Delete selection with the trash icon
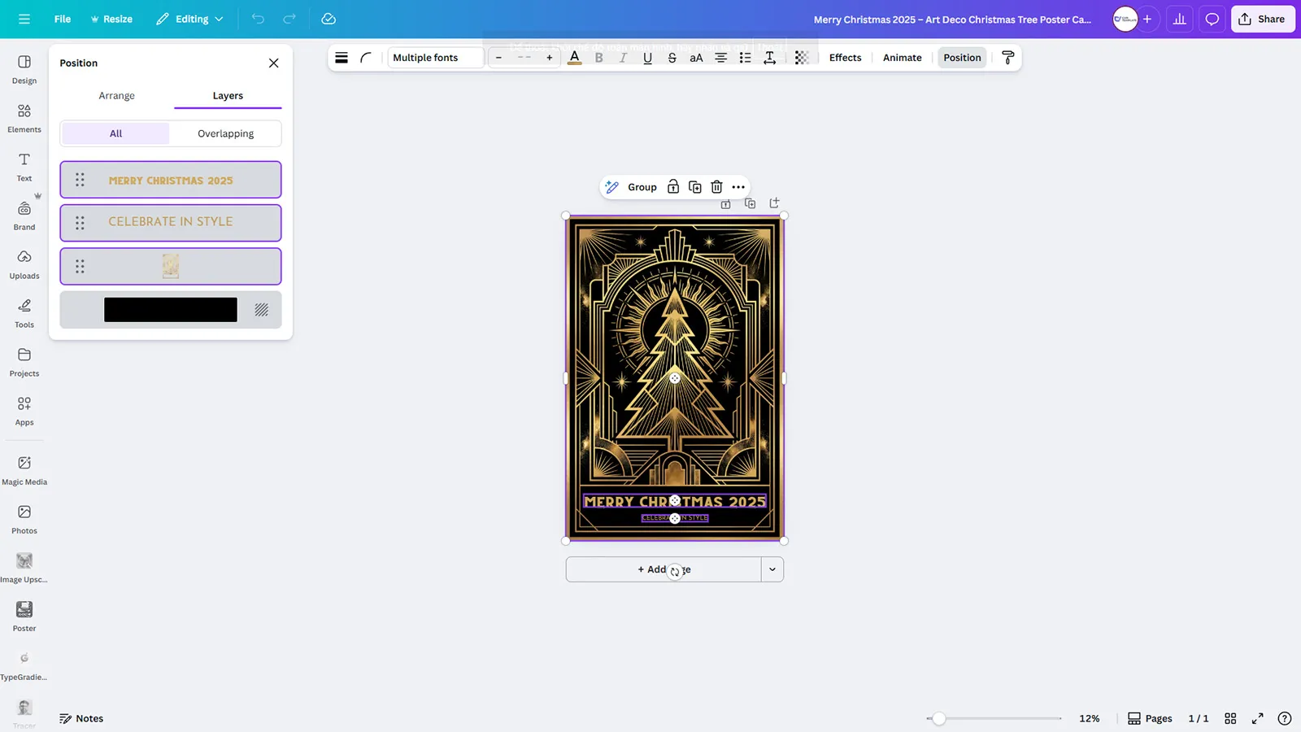 [x=716, y=187]
